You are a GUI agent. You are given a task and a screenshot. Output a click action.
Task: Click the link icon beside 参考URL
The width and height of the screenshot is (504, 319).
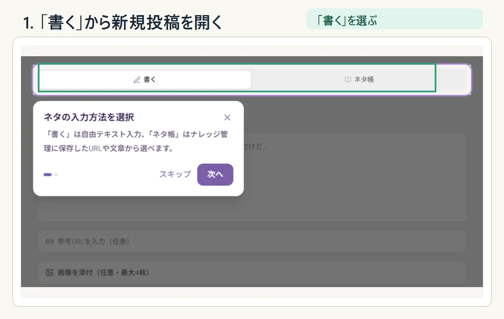(50, 241)
